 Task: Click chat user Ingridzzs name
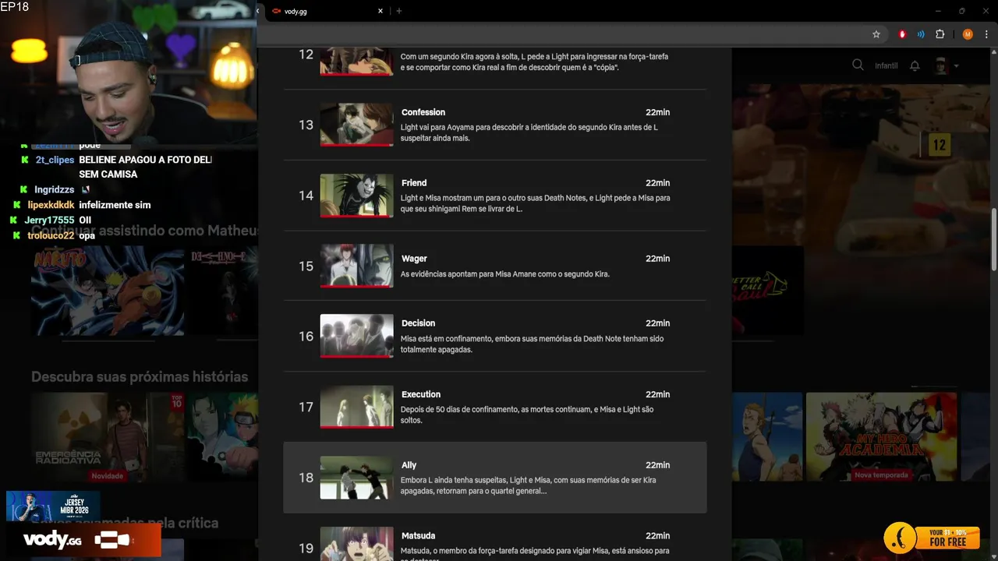point(55,189)
